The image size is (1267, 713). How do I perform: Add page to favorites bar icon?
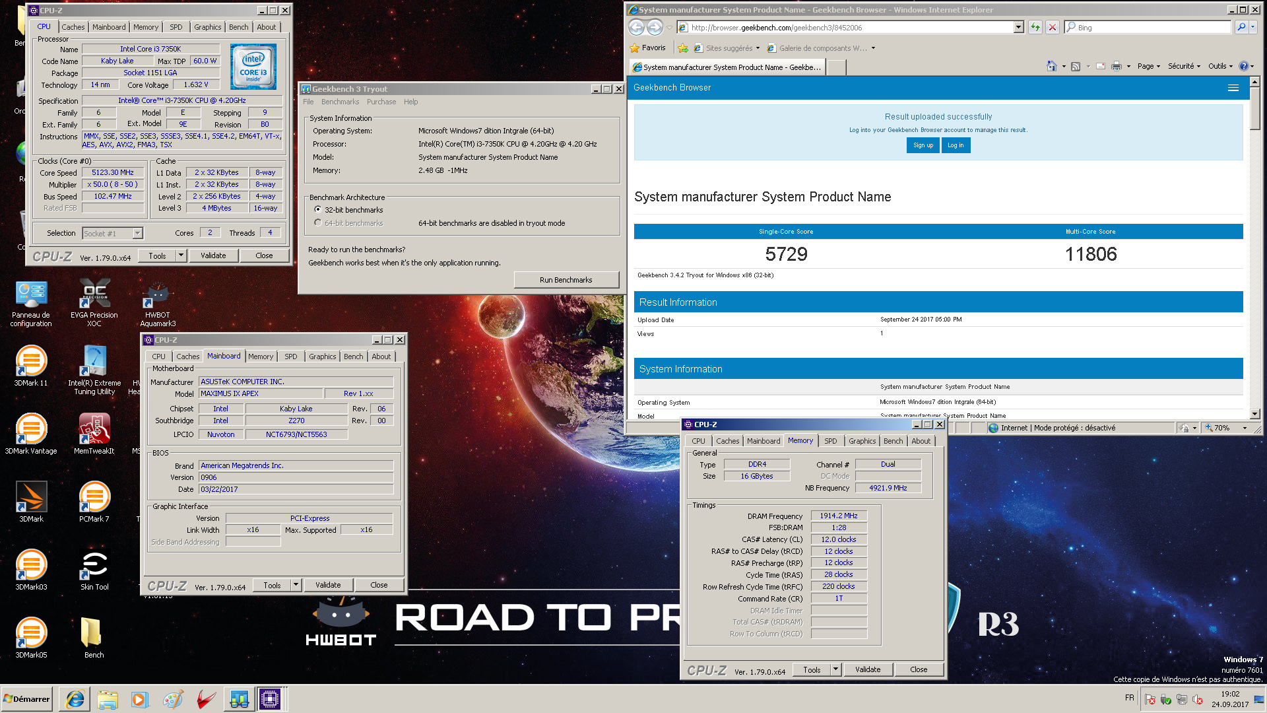[x=683, y=48]
